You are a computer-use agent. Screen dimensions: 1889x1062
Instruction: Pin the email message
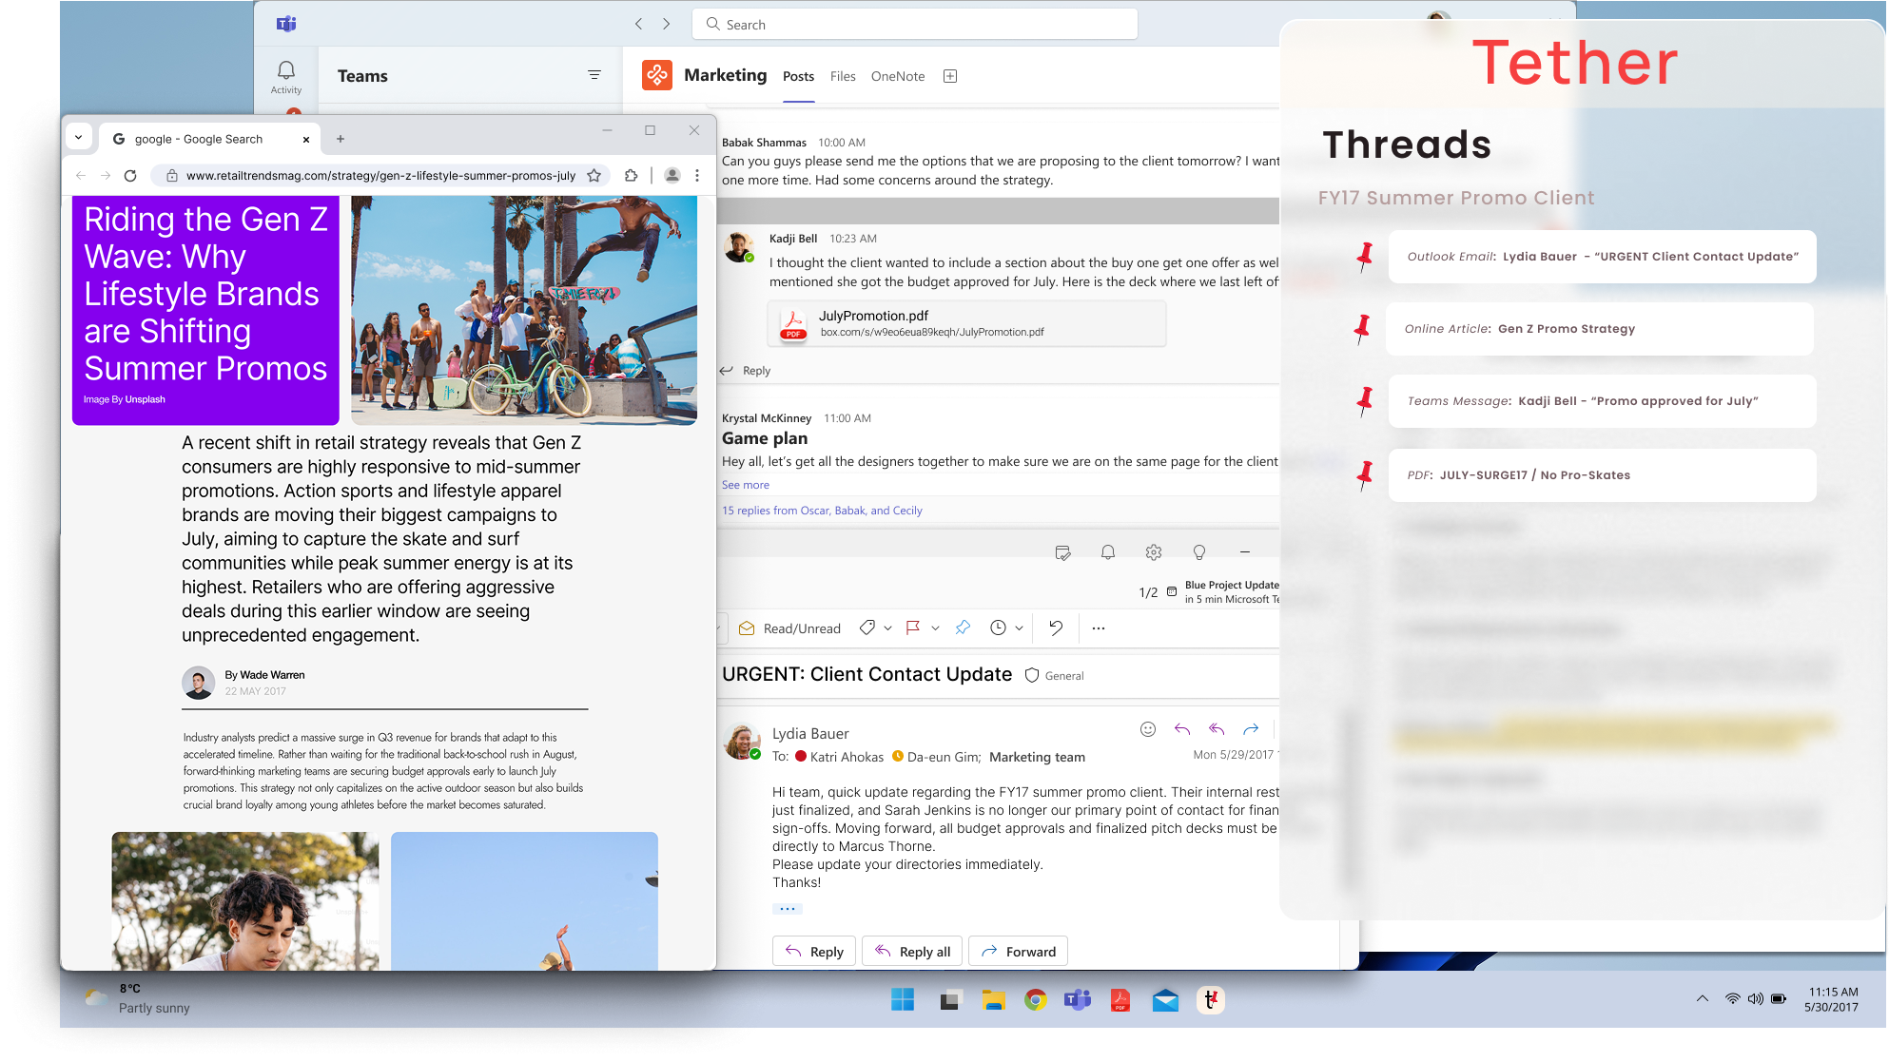tap(963, 628)
